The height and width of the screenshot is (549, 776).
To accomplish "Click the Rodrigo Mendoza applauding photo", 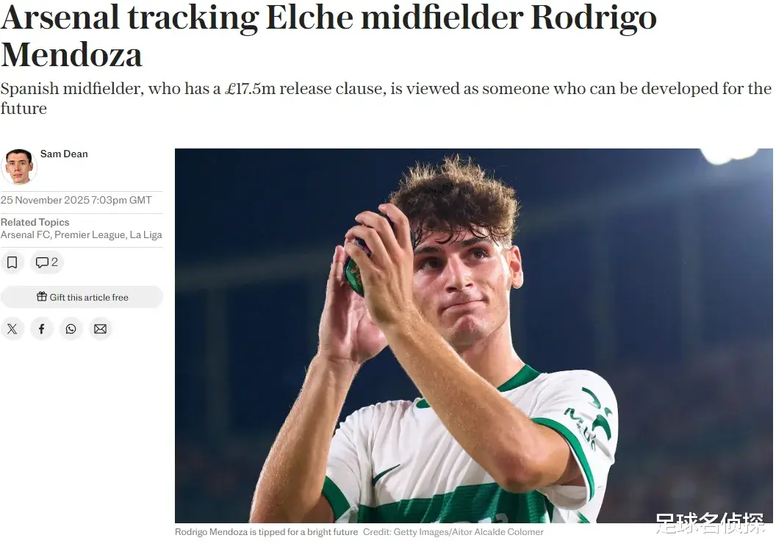I will (474, 336).
